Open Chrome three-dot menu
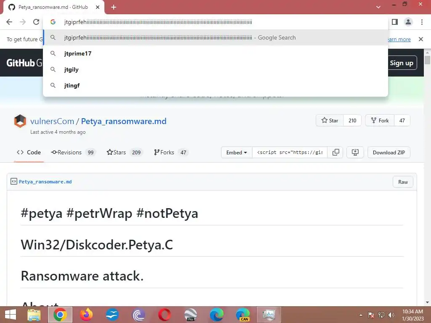431x323 pixels. pos(422,22)
